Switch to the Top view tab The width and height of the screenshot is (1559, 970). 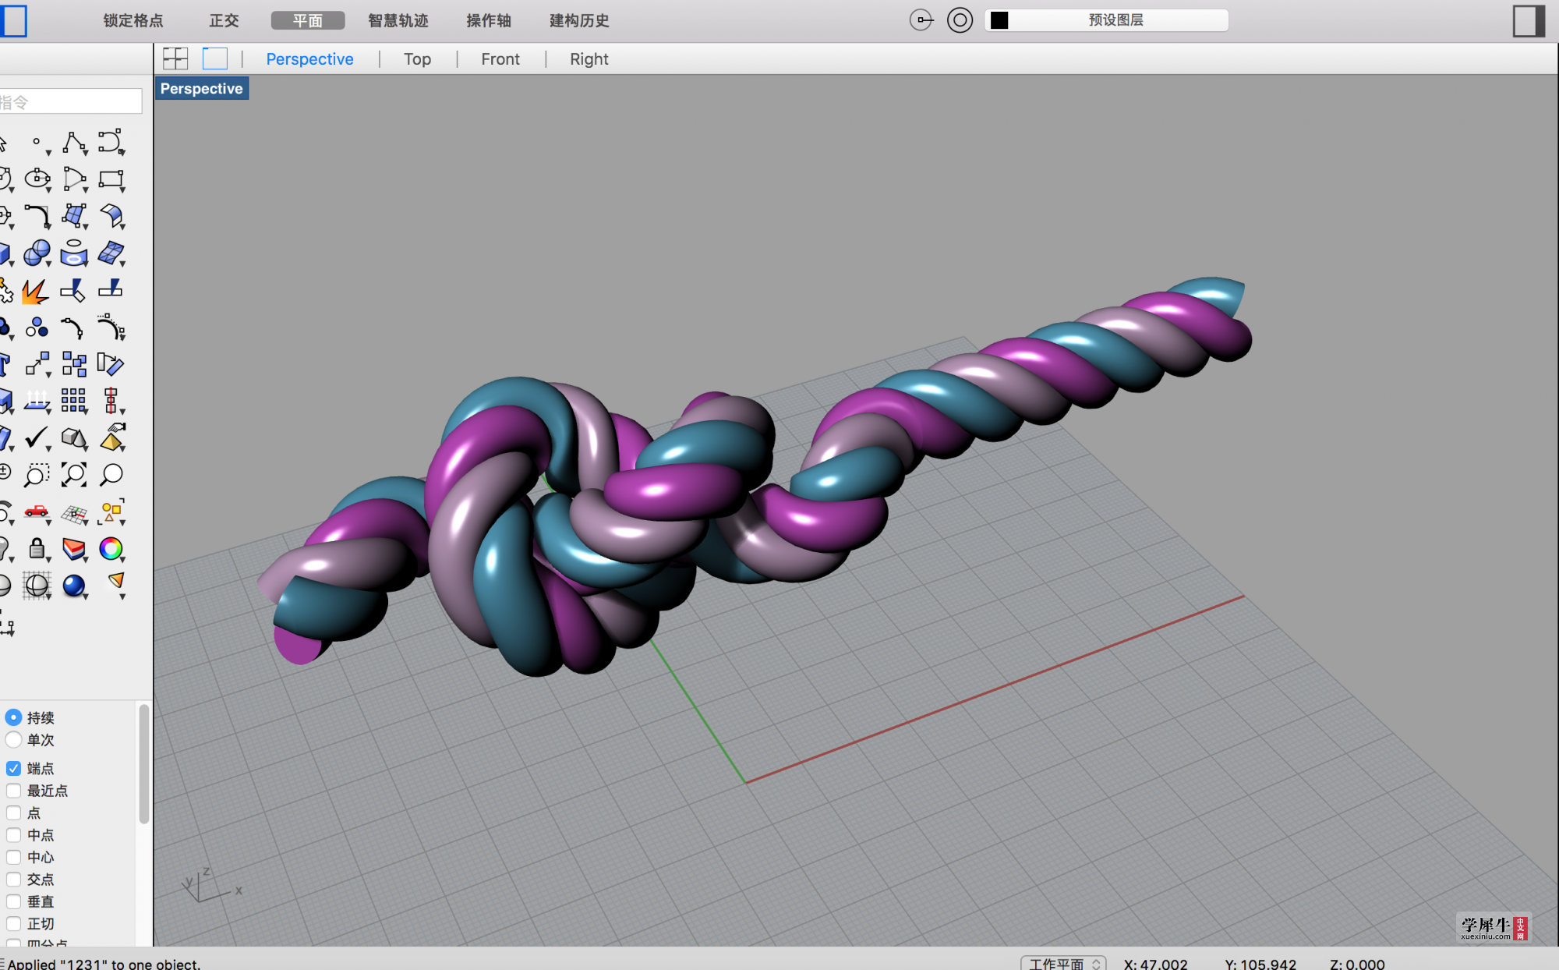(417, 58)
